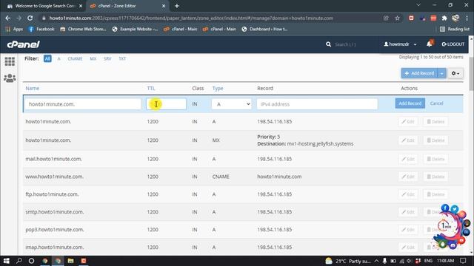Viewport: 474px width, 266px height.
Task: Edit the www.howto1minute.com. CNAME record
Action: (x=408, y=177)
